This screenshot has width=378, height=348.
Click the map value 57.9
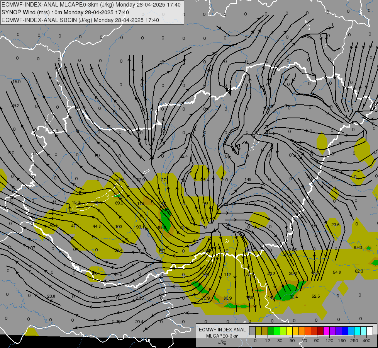point(120,179)
